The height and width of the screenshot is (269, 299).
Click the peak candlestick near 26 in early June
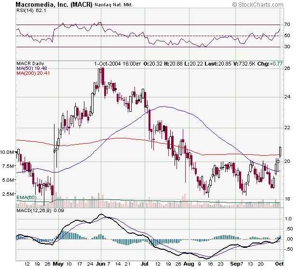[103, 77]
